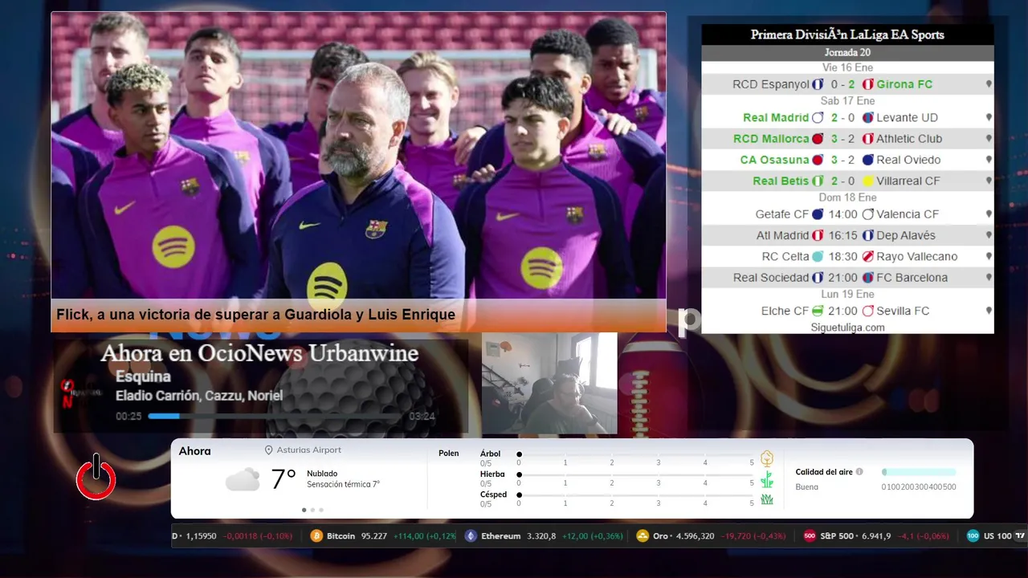Click the Primera División LaLiga EA Sports title

(847, 35)
